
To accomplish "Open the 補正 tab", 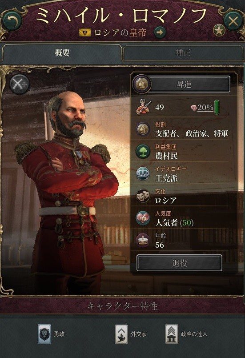I will point(183,53).
